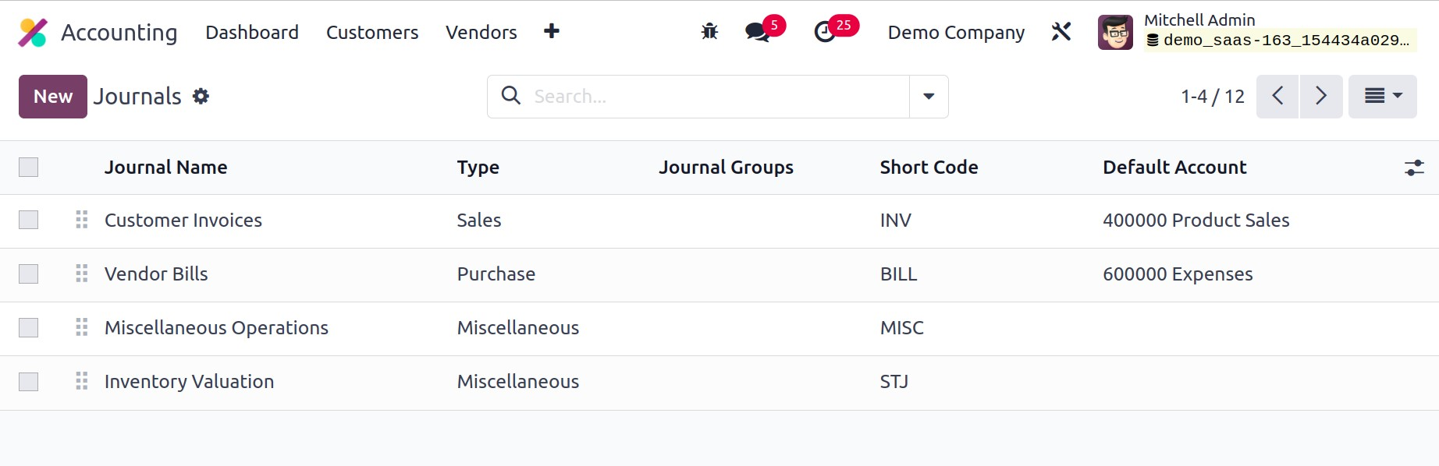Viewport: 1439px width, 466px height.
Task: Open the activities clock icon
Action: coord(825,32)
